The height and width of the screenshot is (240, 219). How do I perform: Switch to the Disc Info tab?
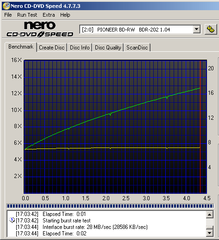80,48
